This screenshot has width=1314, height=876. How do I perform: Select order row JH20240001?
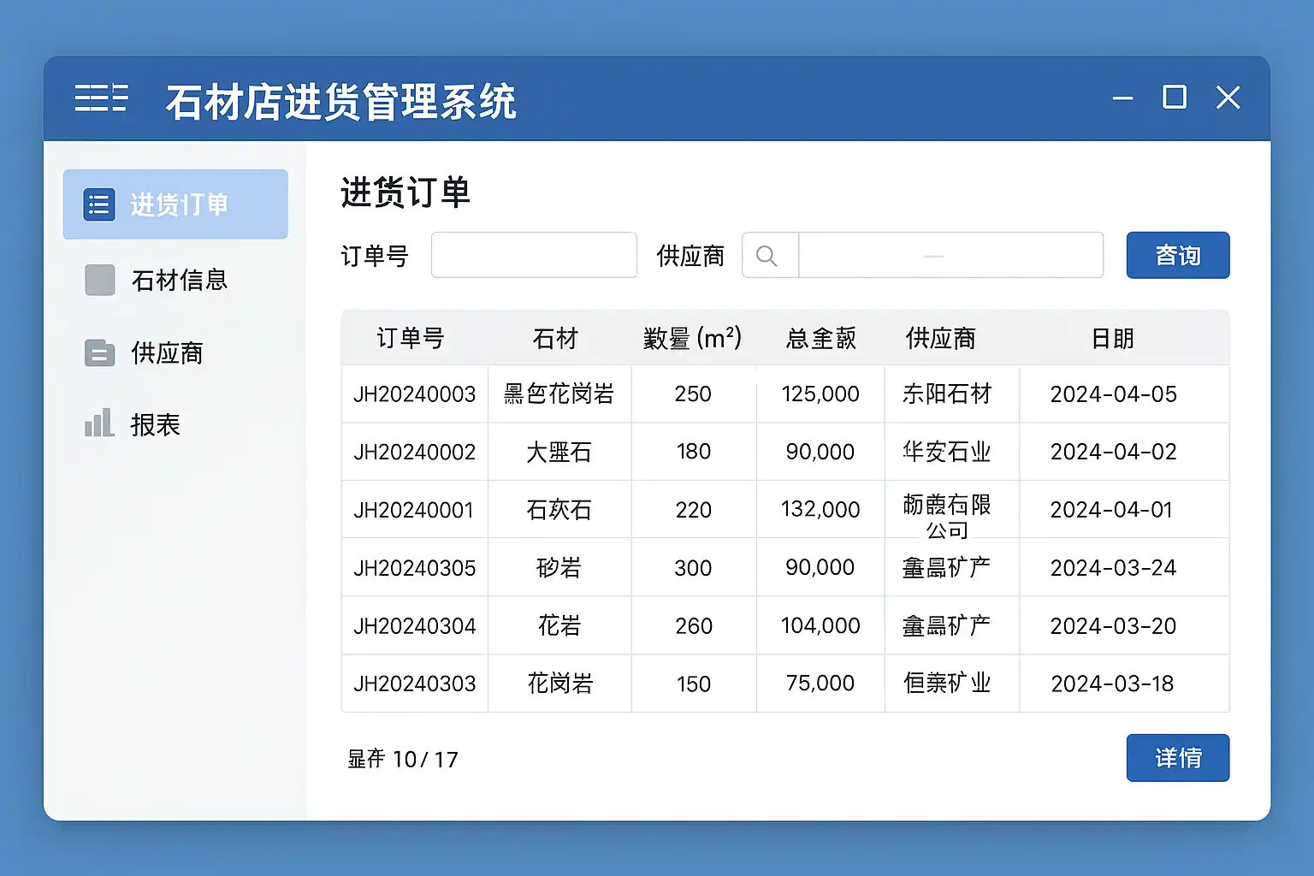click(x=414, y=510)
